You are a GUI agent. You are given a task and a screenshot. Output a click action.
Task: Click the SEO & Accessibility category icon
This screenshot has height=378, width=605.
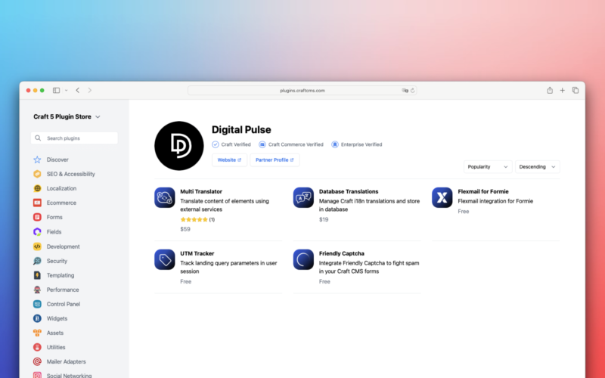point(37,174)
